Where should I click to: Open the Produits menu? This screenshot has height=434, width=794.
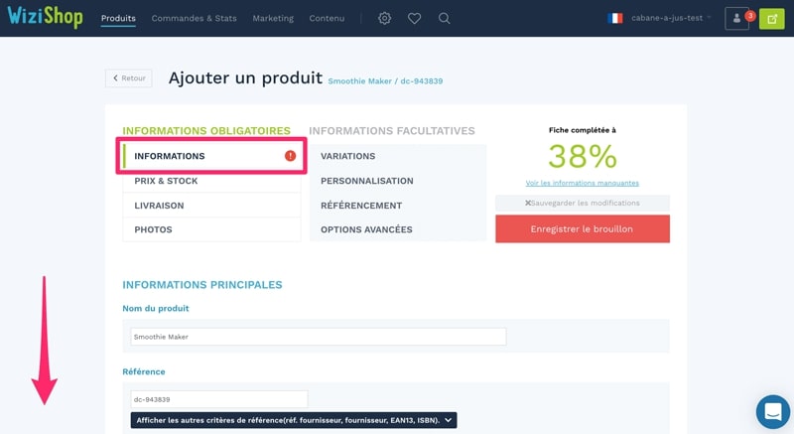pos(118,18)
